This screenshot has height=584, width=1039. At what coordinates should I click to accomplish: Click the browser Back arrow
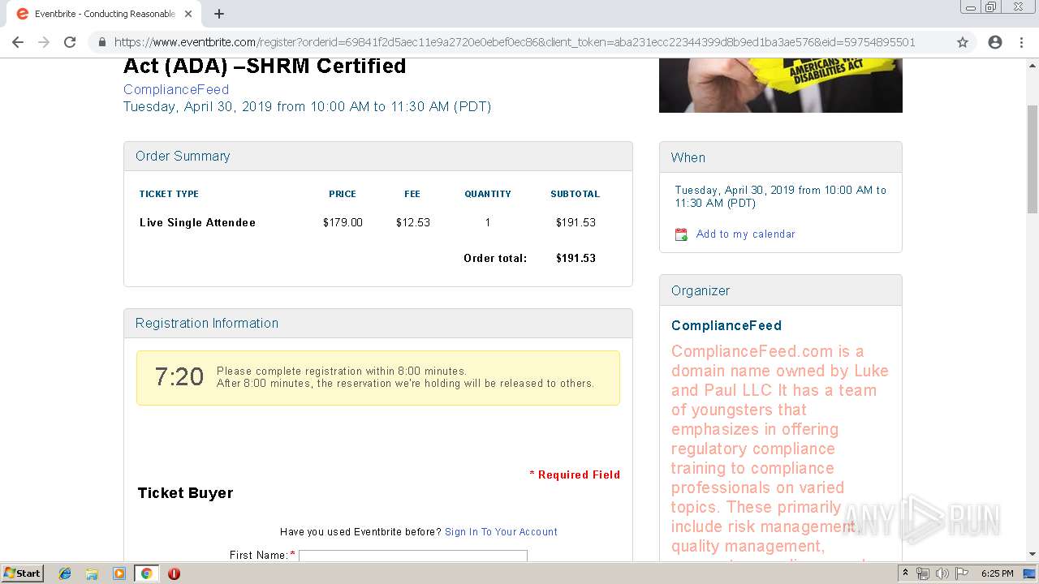tap(18, 42)
